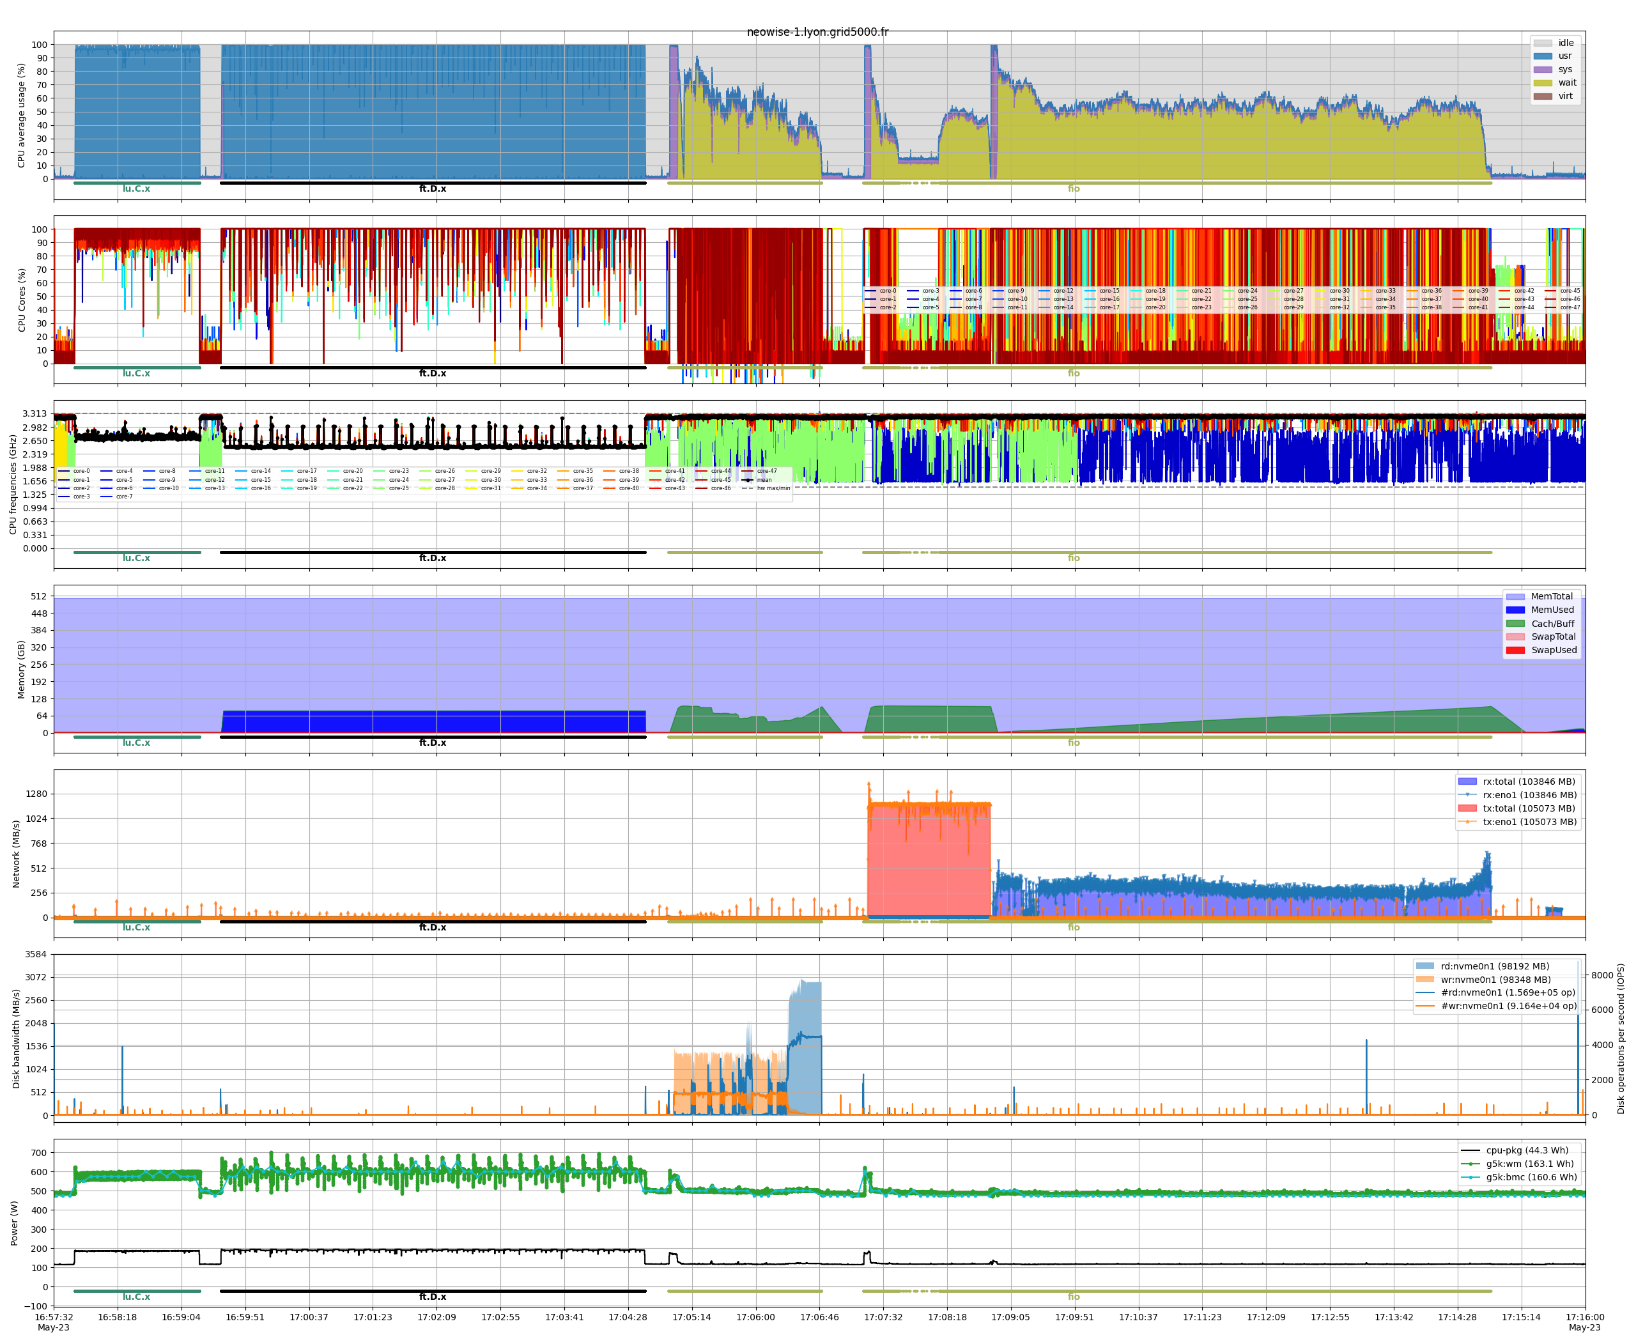Select the rd:nvme0n1 legend swatch
1636x1342 pixels.
[1425, 966]
